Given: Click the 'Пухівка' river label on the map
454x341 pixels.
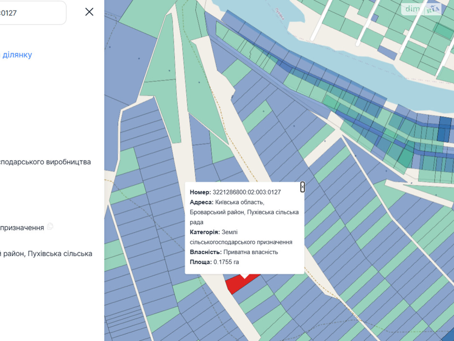Looking at the screenshot, I should point(280,14).
